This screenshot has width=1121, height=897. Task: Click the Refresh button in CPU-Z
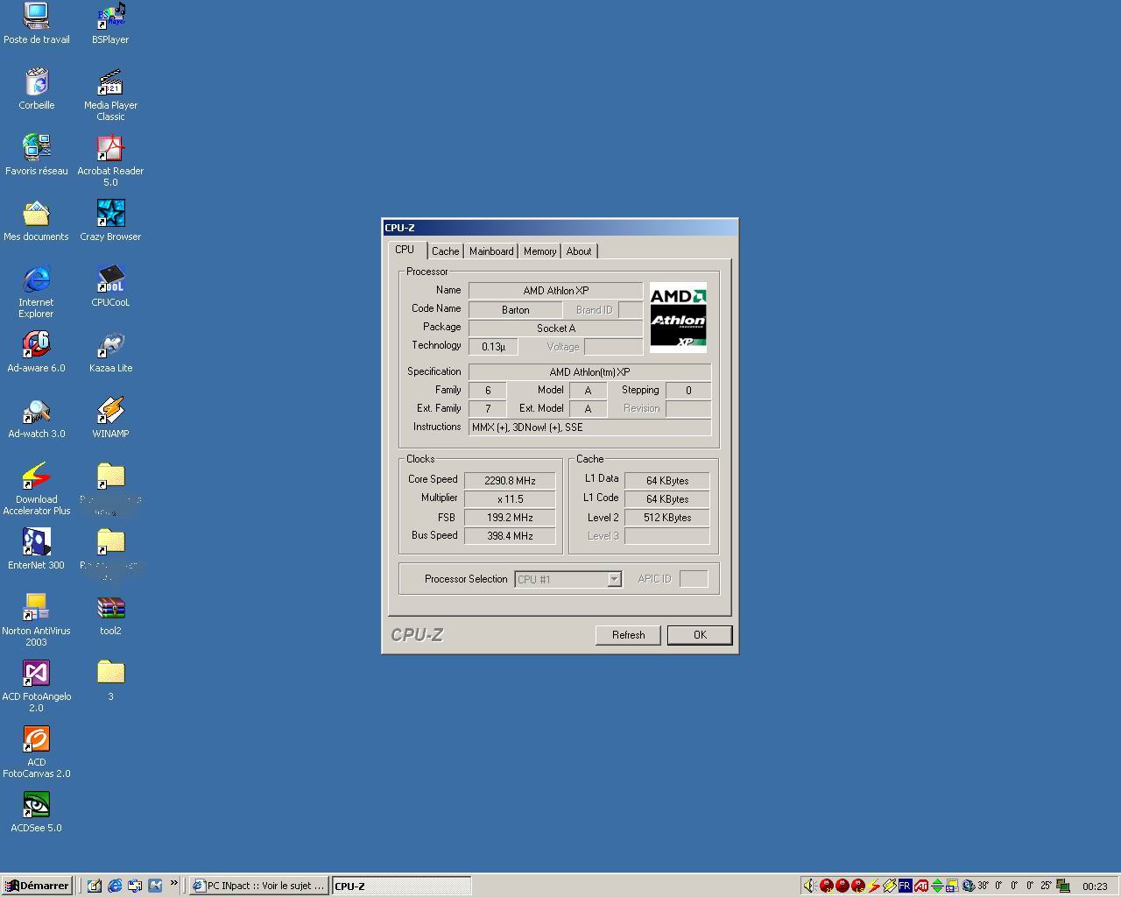628,635
